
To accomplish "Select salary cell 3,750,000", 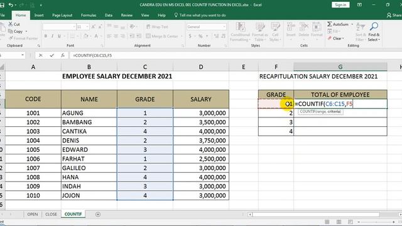I will pos(201,141).
